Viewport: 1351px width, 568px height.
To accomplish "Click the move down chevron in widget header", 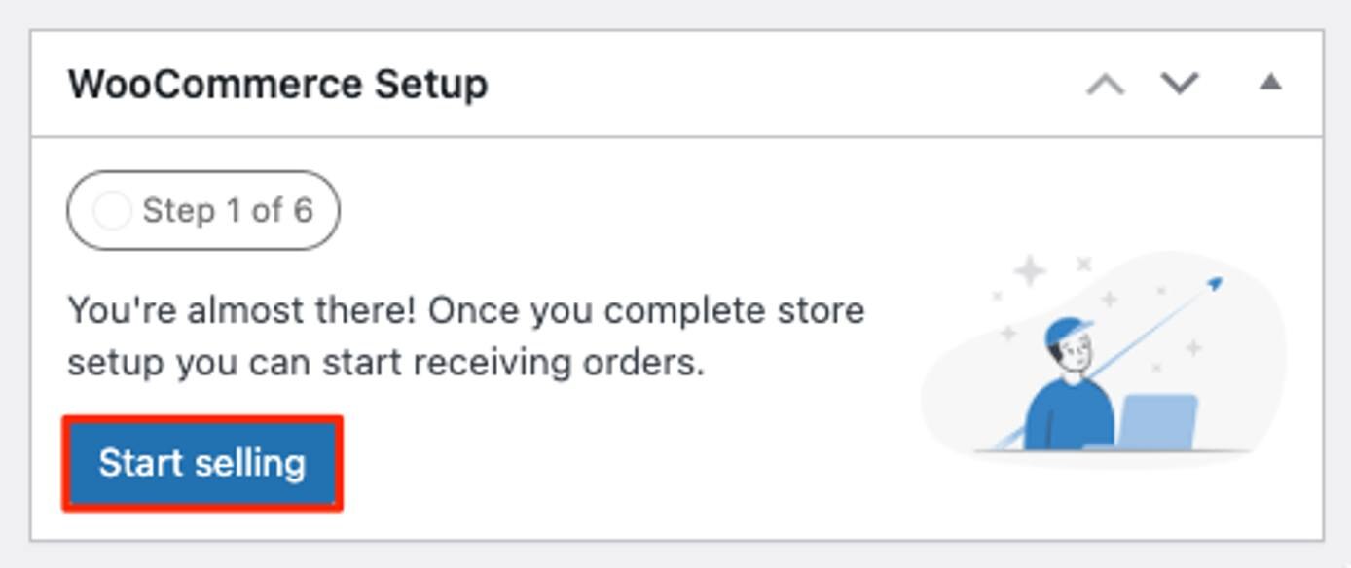I will (1180, 84).
